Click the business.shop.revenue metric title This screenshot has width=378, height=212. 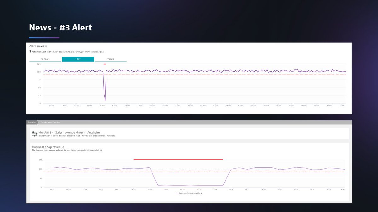tap(47, 147)
